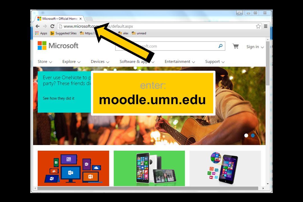This screenshot has width=303, height=202.
Task: Expand the Store menu
Action: coord(45,62)
